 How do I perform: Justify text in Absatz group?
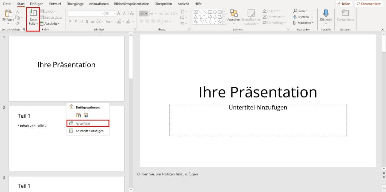click(x=159, y=21)
